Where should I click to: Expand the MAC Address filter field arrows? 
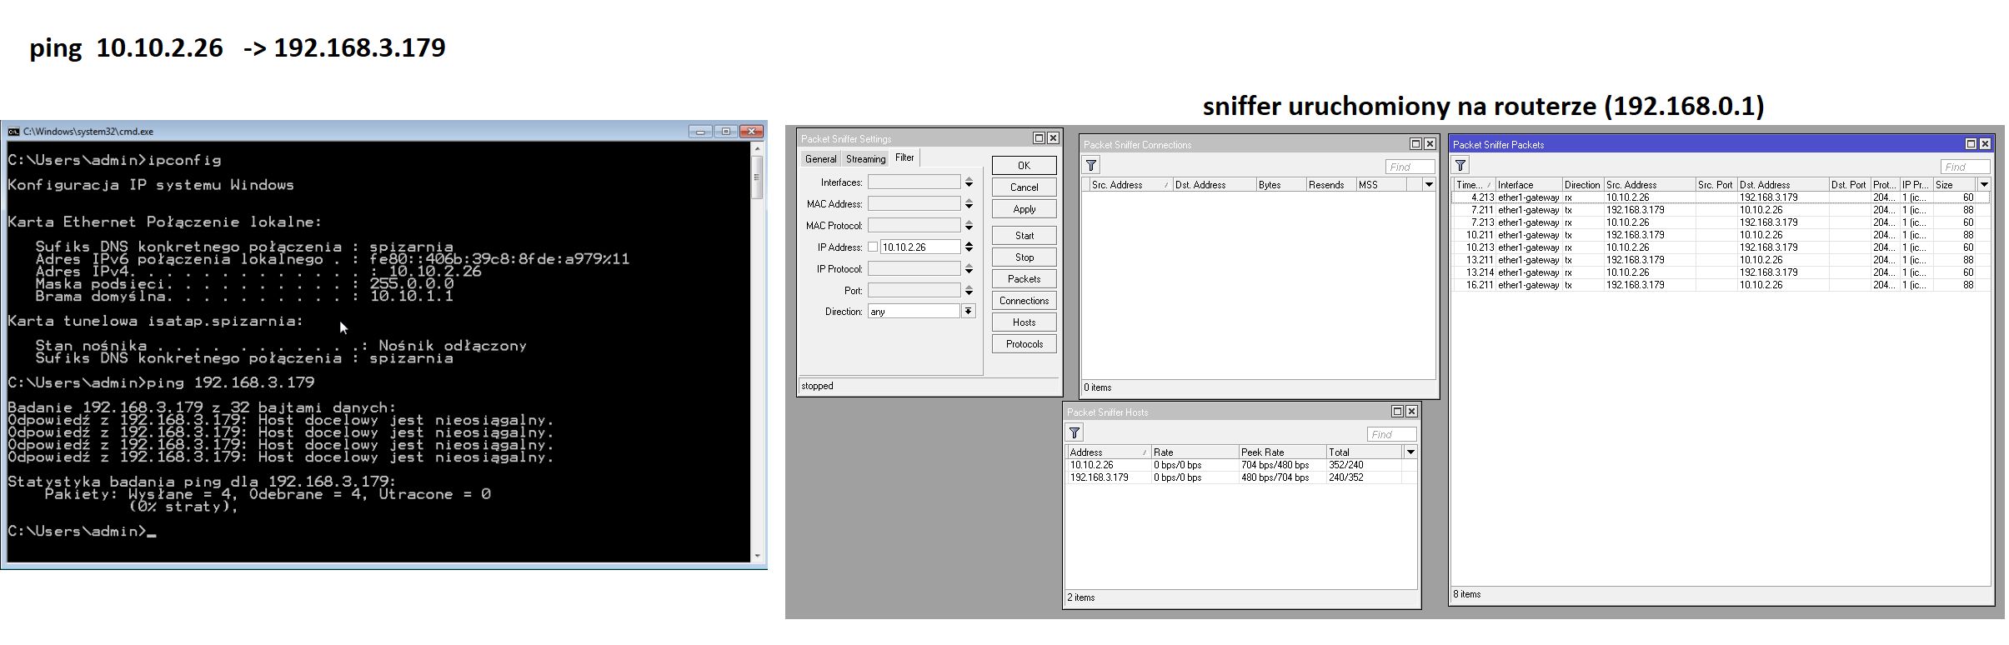[969, 203]
